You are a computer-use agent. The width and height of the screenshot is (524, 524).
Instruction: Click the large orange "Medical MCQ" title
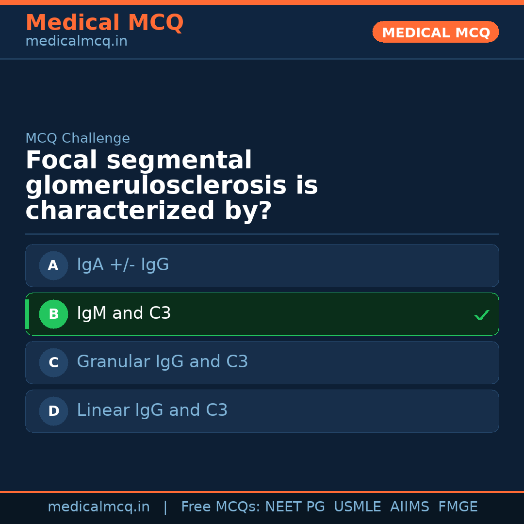(x=104, y=23)
